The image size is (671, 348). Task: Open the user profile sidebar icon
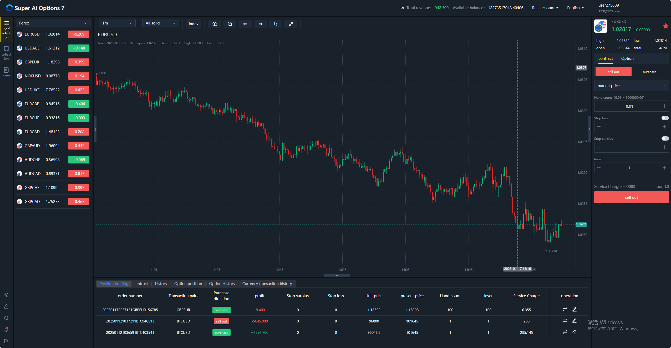[x=6, y=306]
